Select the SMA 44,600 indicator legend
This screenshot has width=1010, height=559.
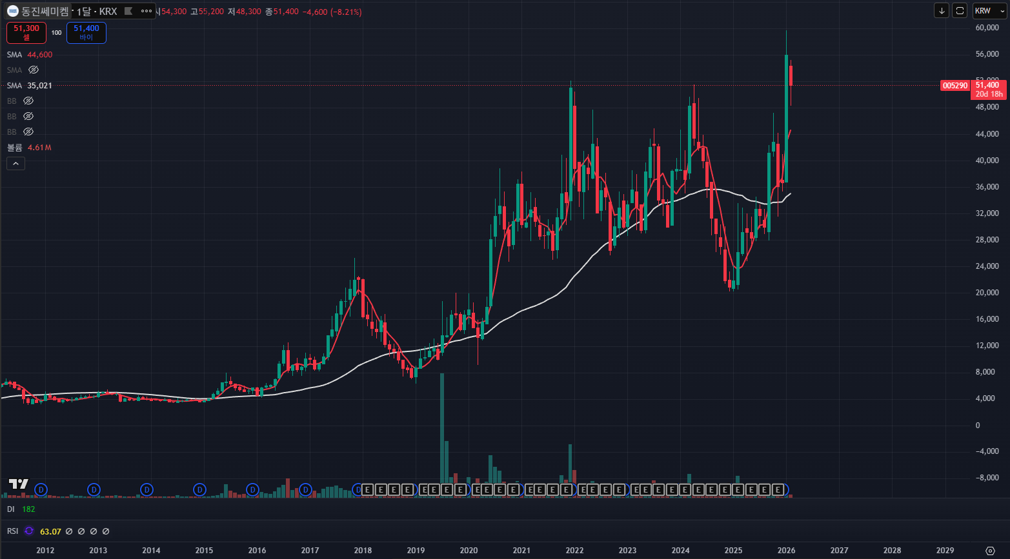click(30, 55)
